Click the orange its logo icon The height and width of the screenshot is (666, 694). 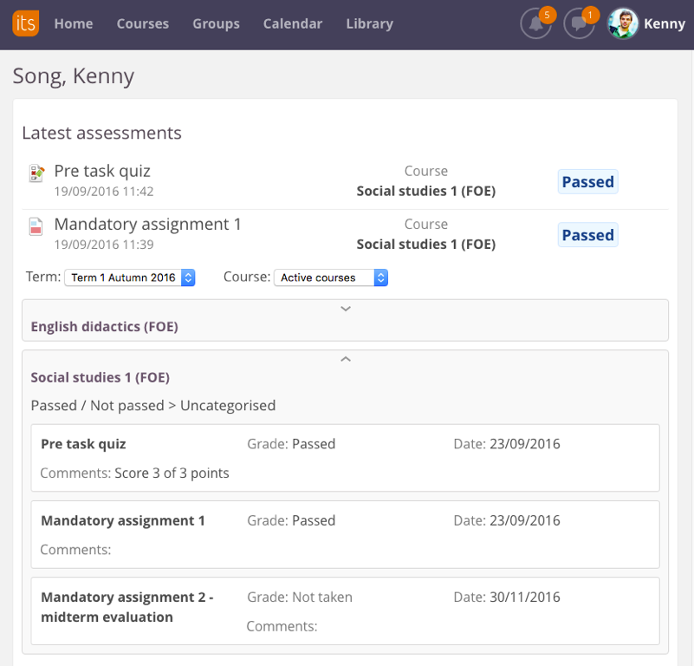26,23
